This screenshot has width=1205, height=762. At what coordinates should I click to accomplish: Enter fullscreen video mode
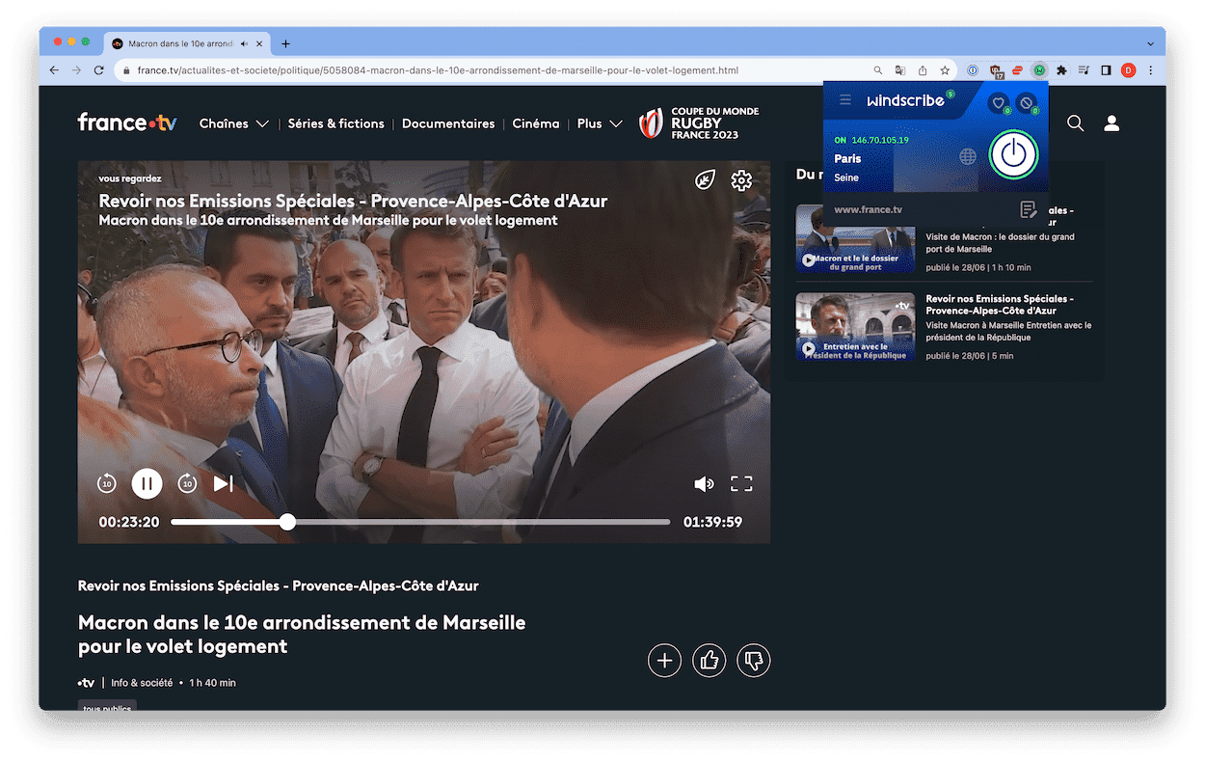click(x=740, y=484)
